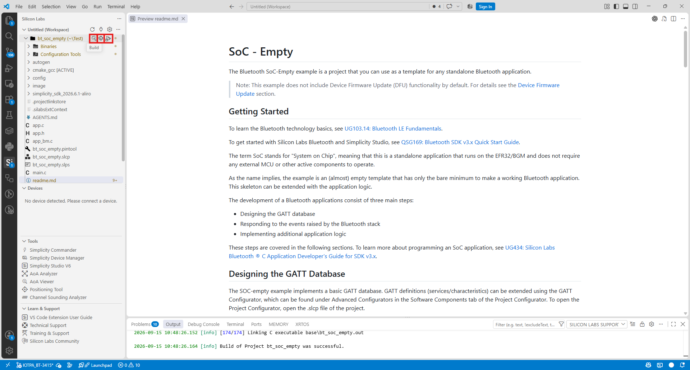The height and width of the screenshot is (370, 690).
Task: Open the Selection menu
Action: (x=51, y=6)
